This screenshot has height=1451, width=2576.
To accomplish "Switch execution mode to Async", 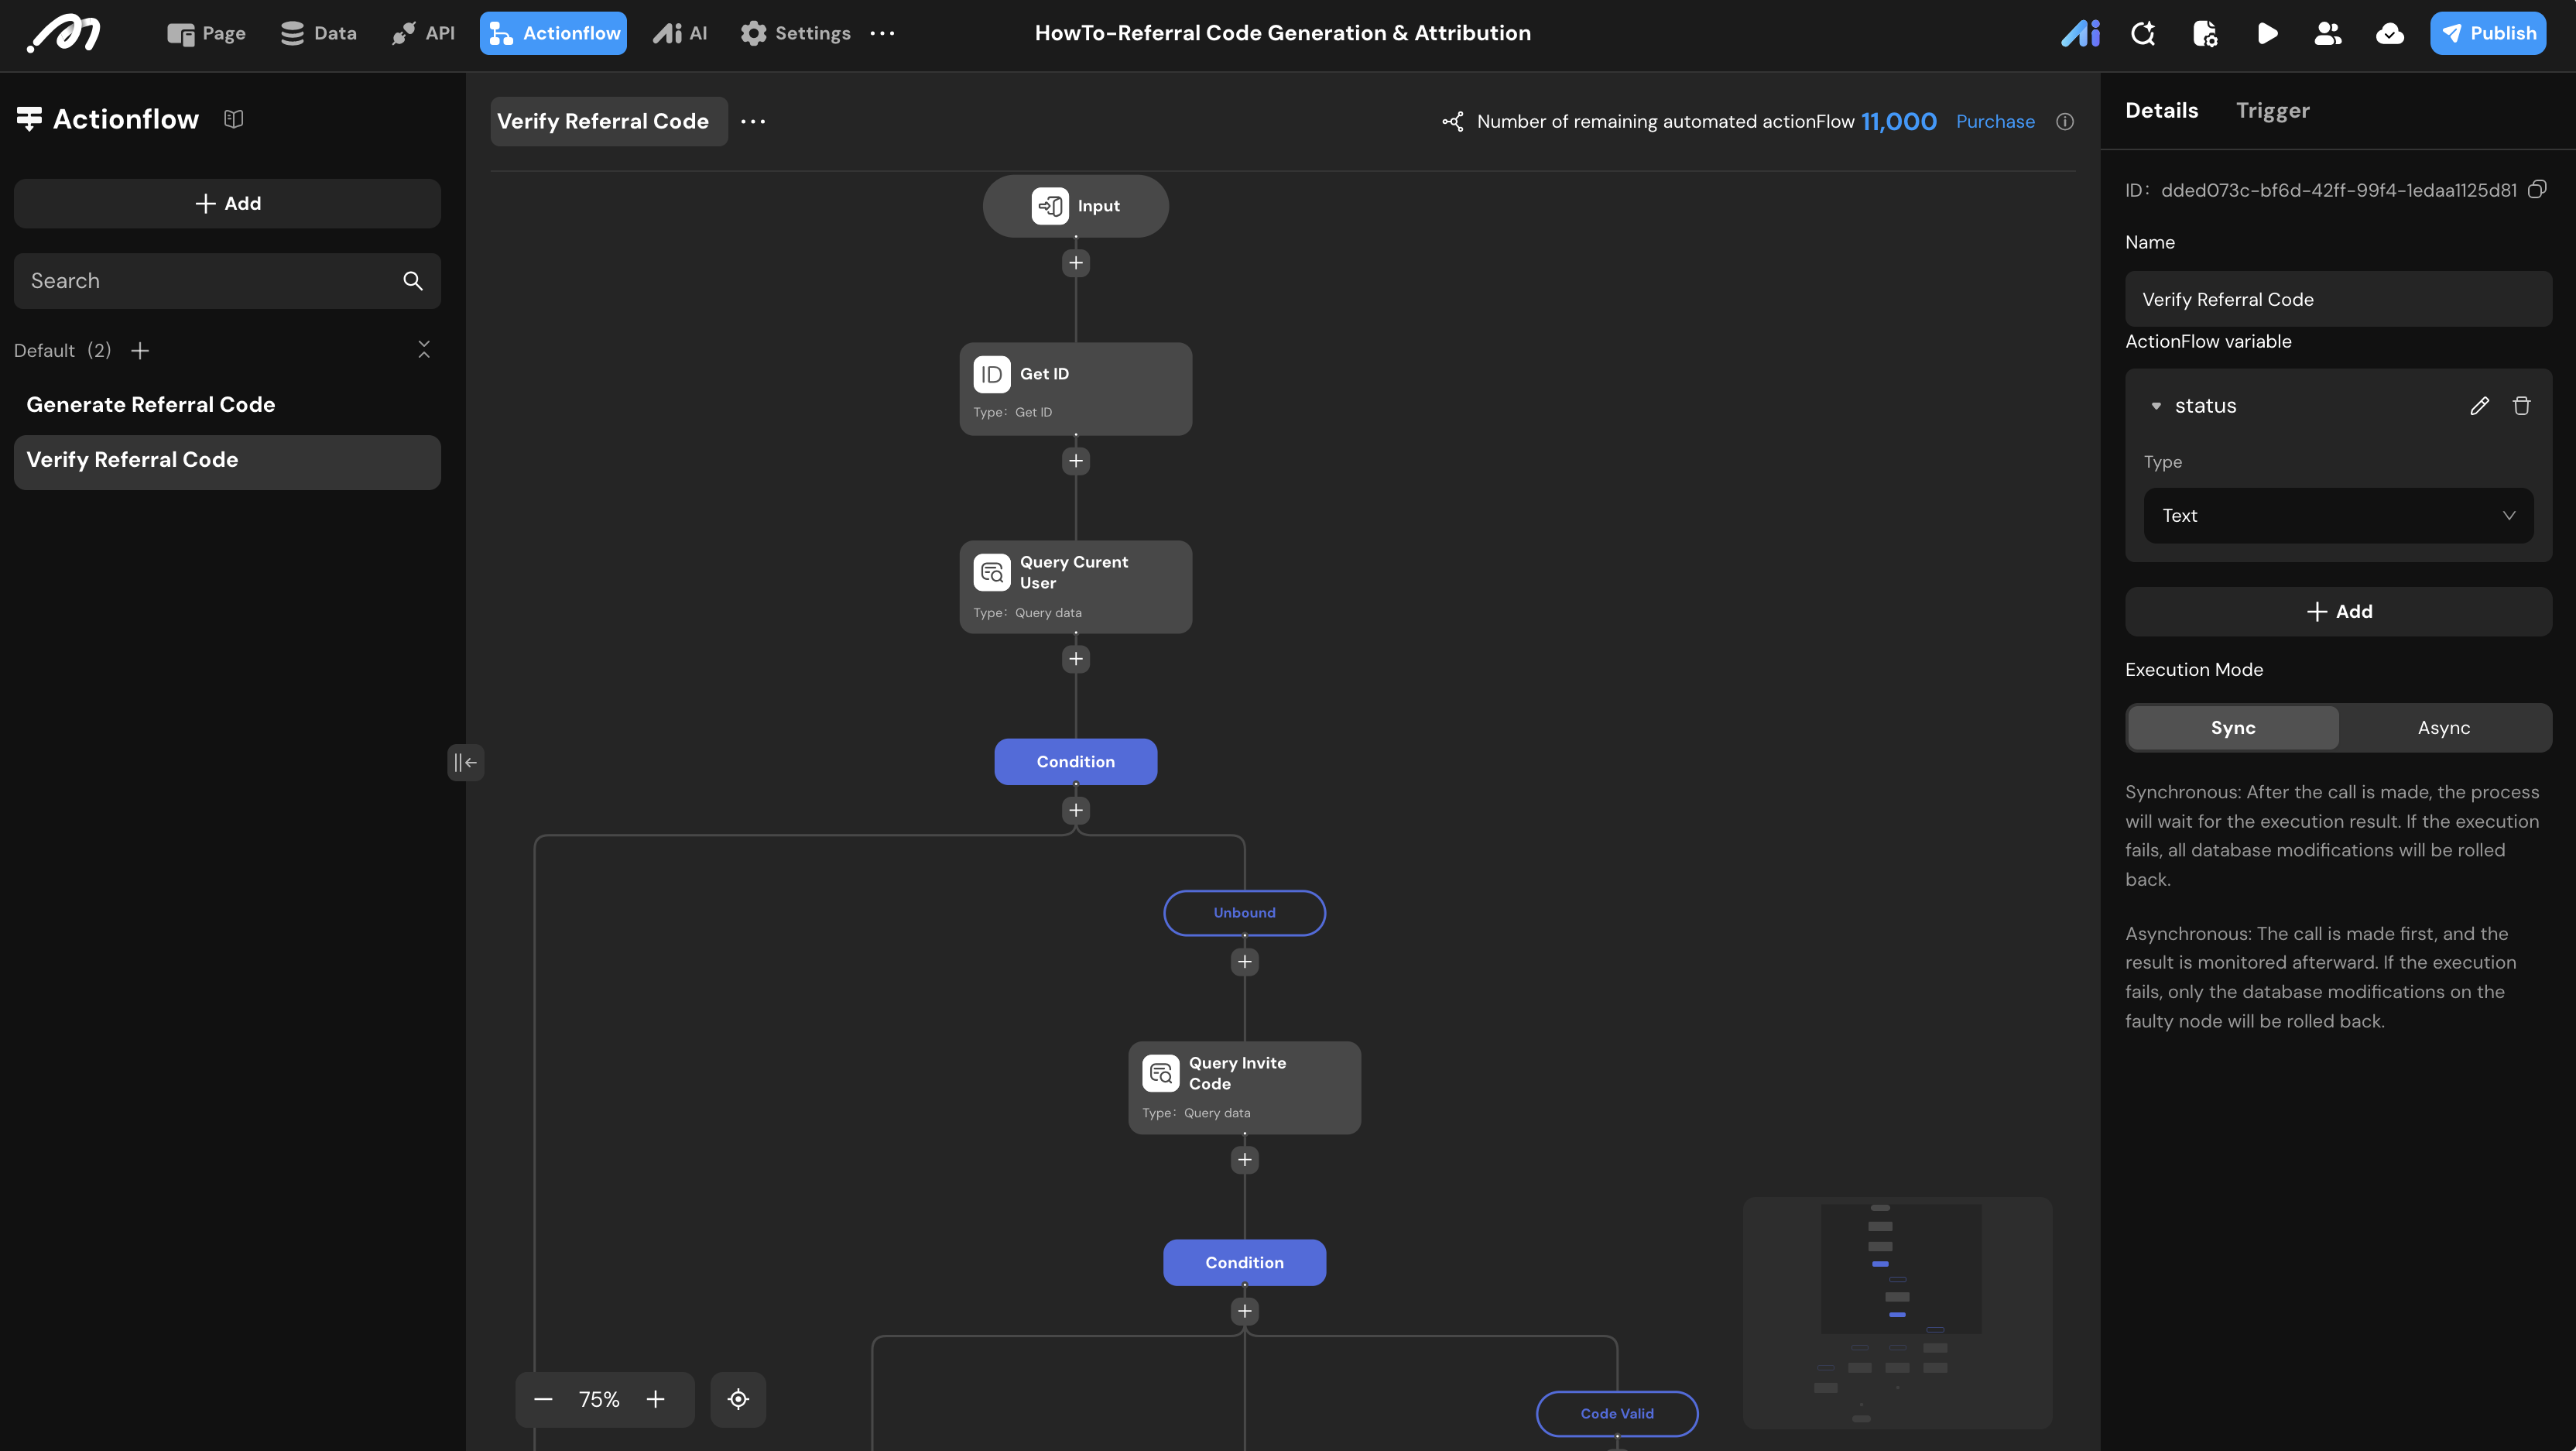I will click(2443, 728).
